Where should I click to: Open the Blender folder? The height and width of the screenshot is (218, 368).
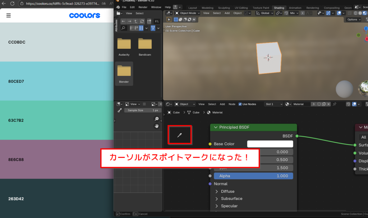click(124, 74)
